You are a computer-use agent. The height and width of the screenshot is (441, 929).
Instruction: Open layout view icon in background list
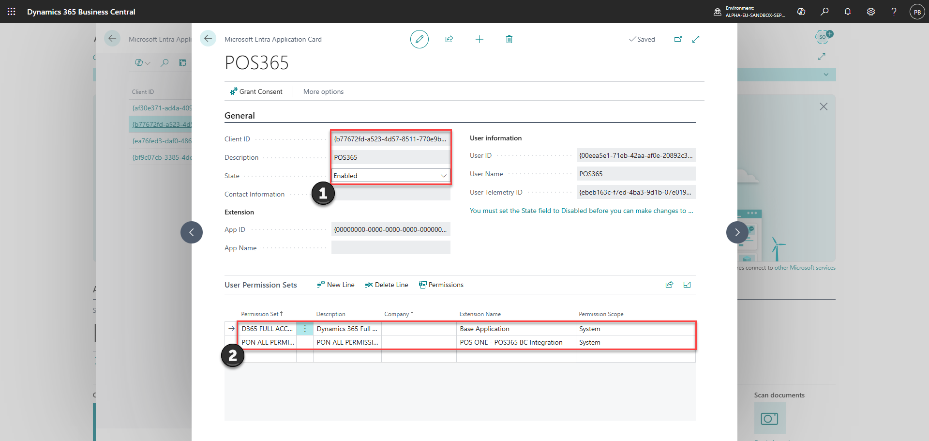182,62
